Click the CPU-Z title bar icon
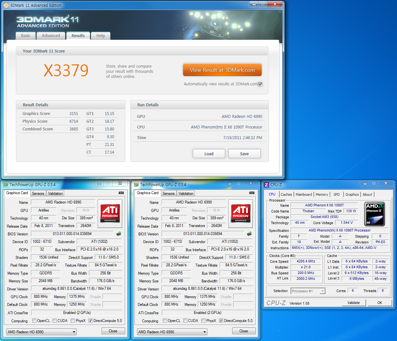The width and height of the screenshot is (397, 341). coord(266,185)
